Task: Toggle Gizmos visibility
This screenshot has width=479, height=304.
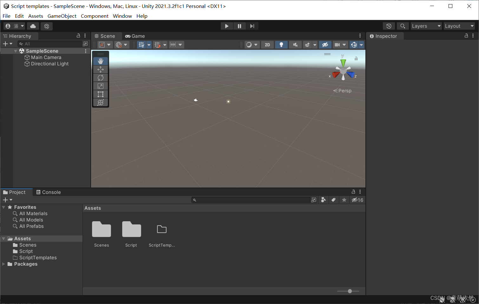Action: point(354,45)
